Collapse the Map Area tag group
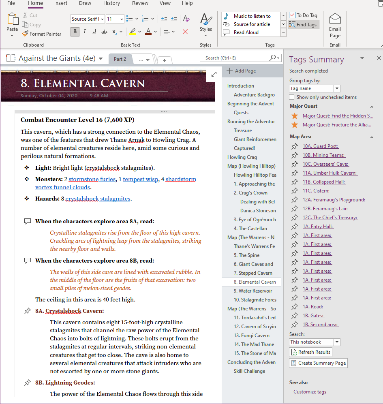Screen dimensions: 383x404 372,137
